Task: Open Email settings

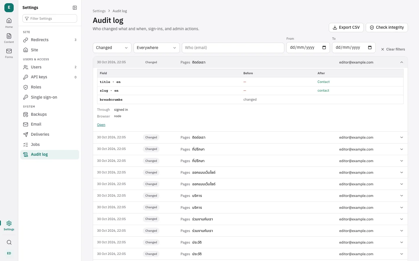Action: [x=50, y=124]
